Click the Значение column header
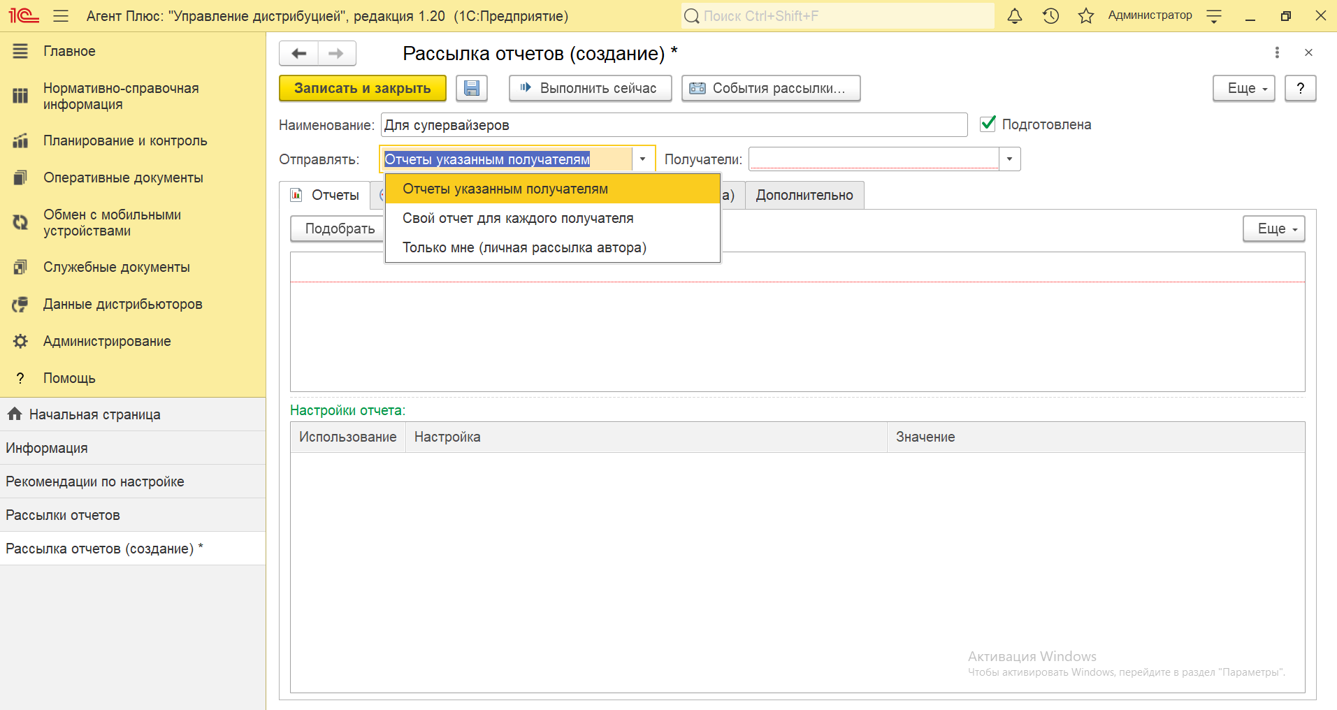This screenshot has width=1337, height=710. 1096,437
